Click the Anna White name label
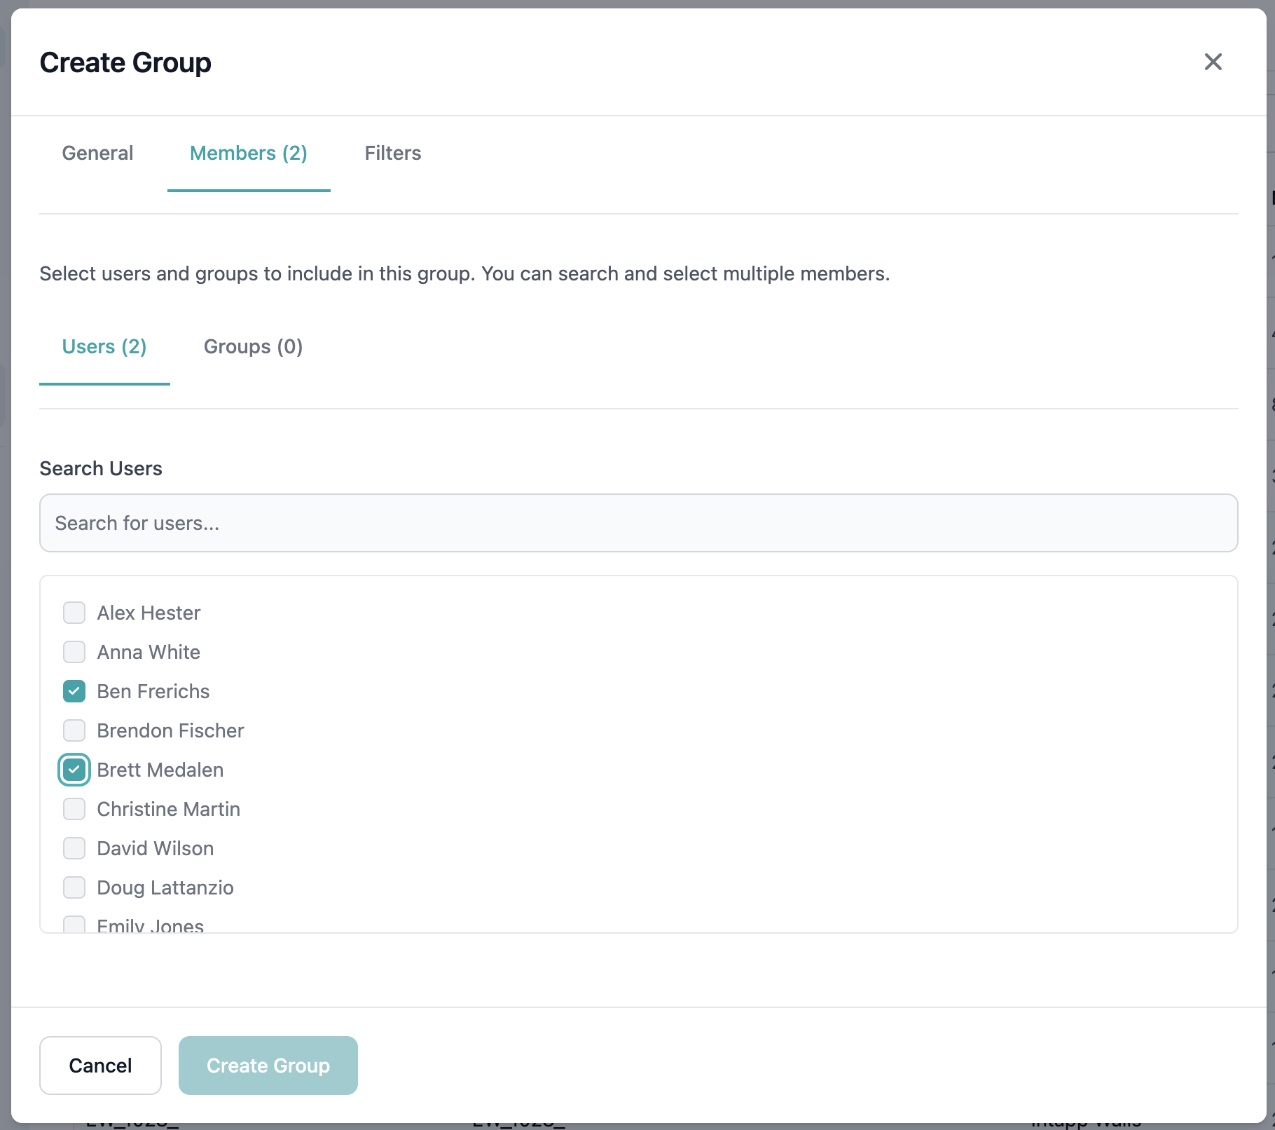The width and height of the screenshot is (1275, 1130). [149, 652]
